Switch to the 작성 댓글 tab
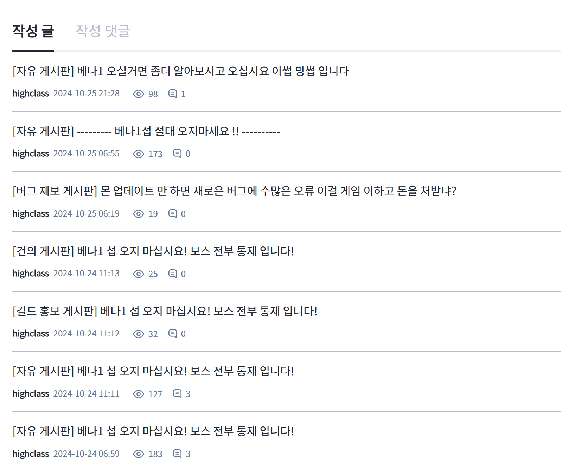Screen dimensions: 575x462 coord(103,31)
